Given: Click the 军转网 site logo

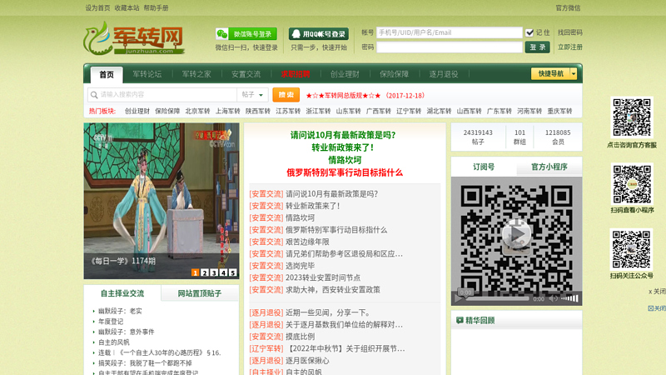Looking at the screenshot, I should [134, 38].
